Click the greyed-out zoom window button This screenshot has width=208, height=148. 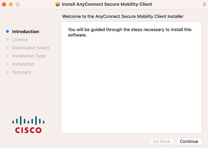(x=17, y=4)
